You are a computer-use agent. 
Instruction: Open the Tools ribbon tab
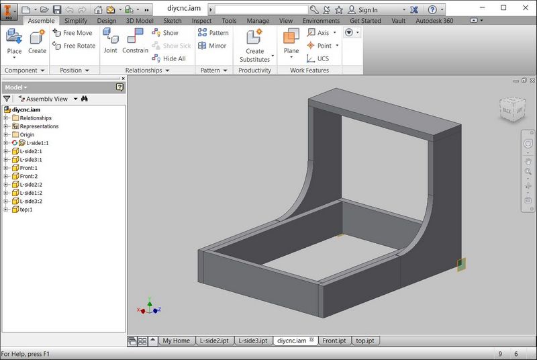229,21
